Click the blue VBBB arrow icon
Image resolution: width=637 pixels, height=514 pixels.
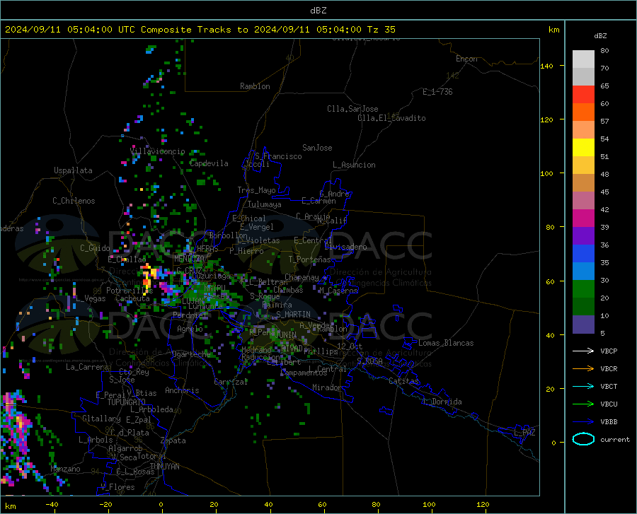point(583,421)
